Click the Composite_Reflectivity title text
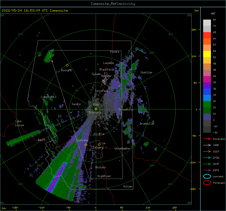This screenshot has height=211, width=226. pos(113,4)
